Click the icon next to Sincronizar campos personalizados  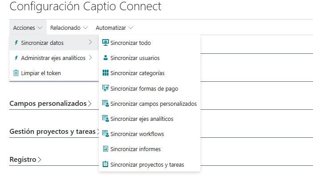[105, 104]
